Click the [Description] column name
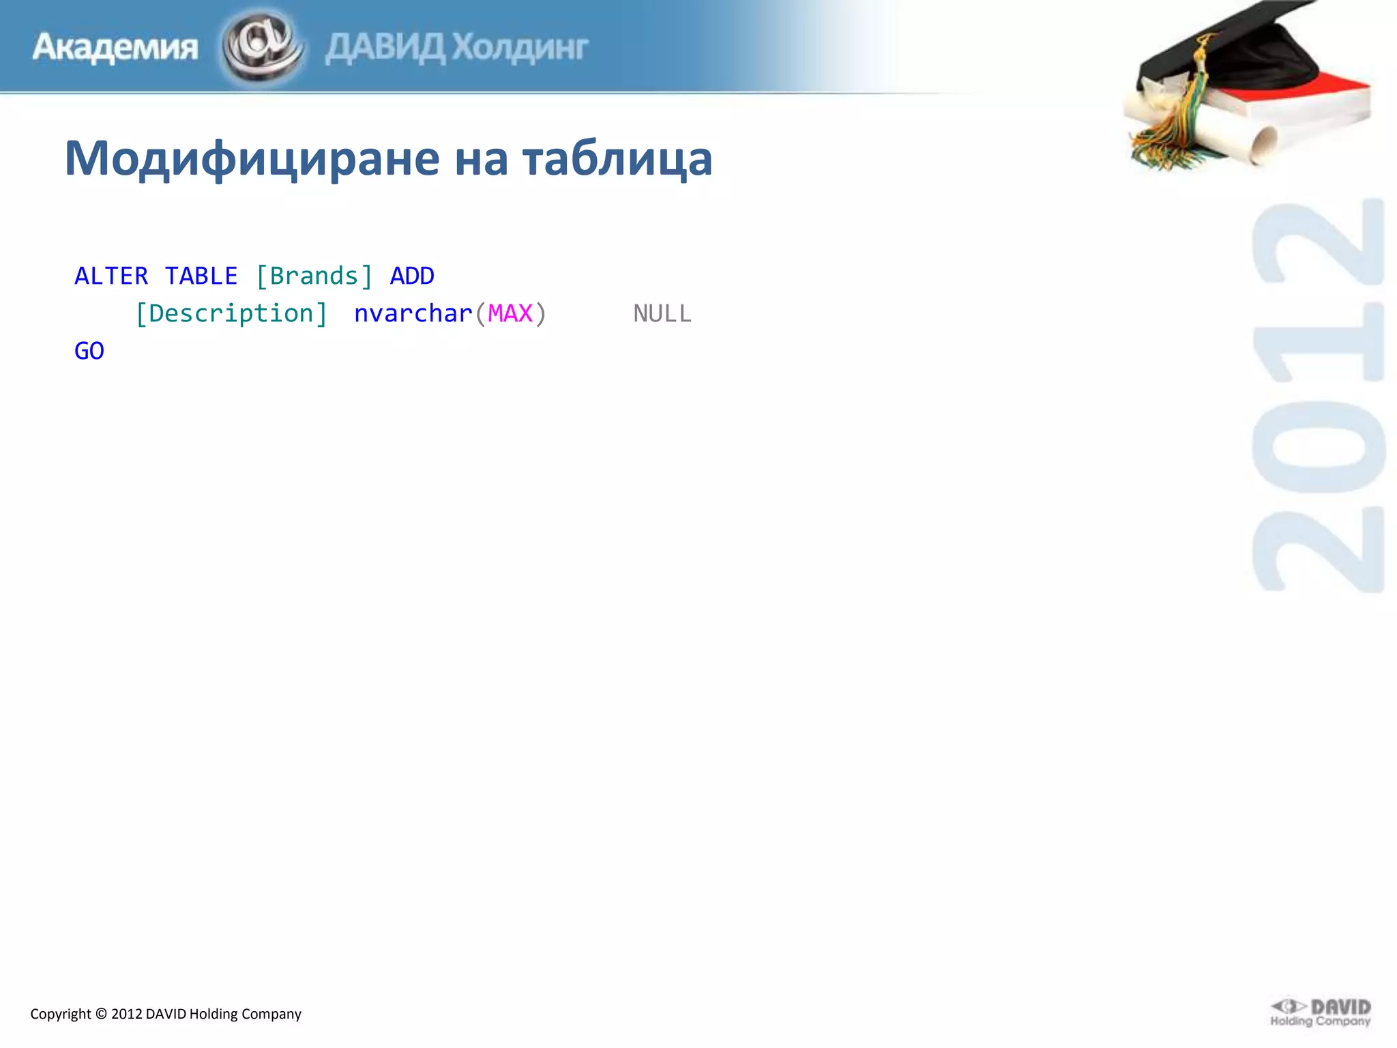 pos(231,313)
